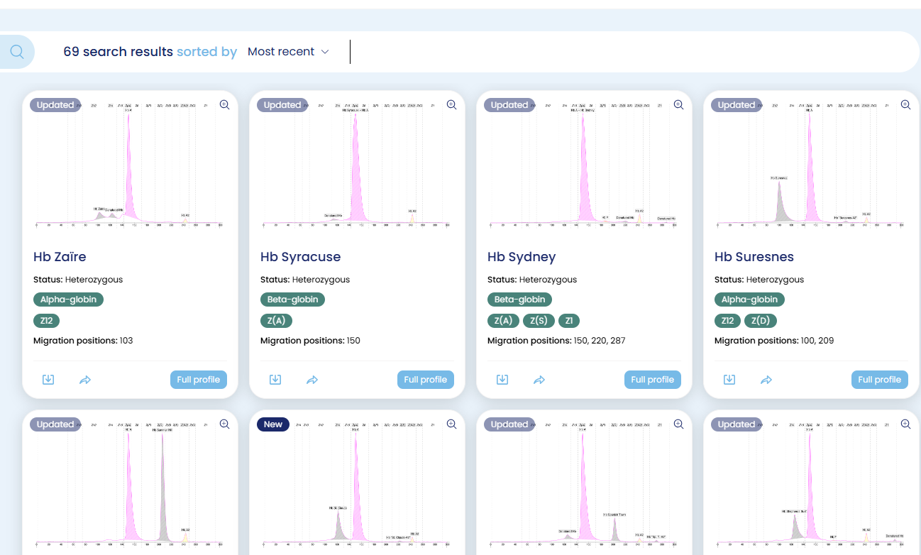
Task: Zoom into the Hb Syracuse chart
Action: [451, 104]
